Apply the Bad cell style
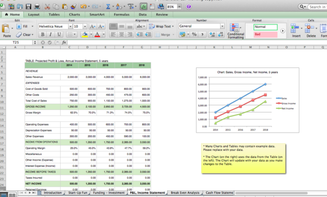Image resolution: width=327 pixels, height=197 pixels. coord(265,34)
